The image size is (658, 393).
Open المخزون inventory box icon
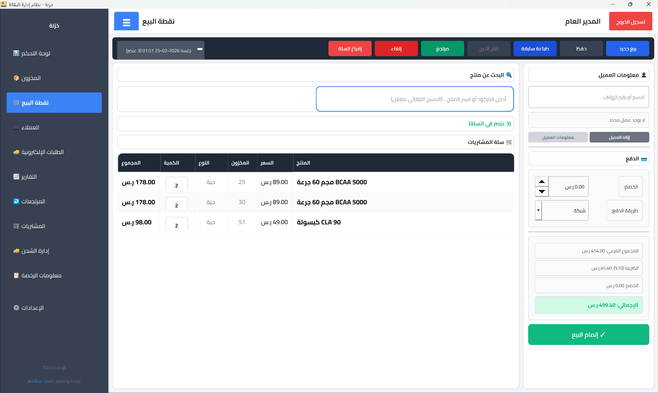[16, 78]
